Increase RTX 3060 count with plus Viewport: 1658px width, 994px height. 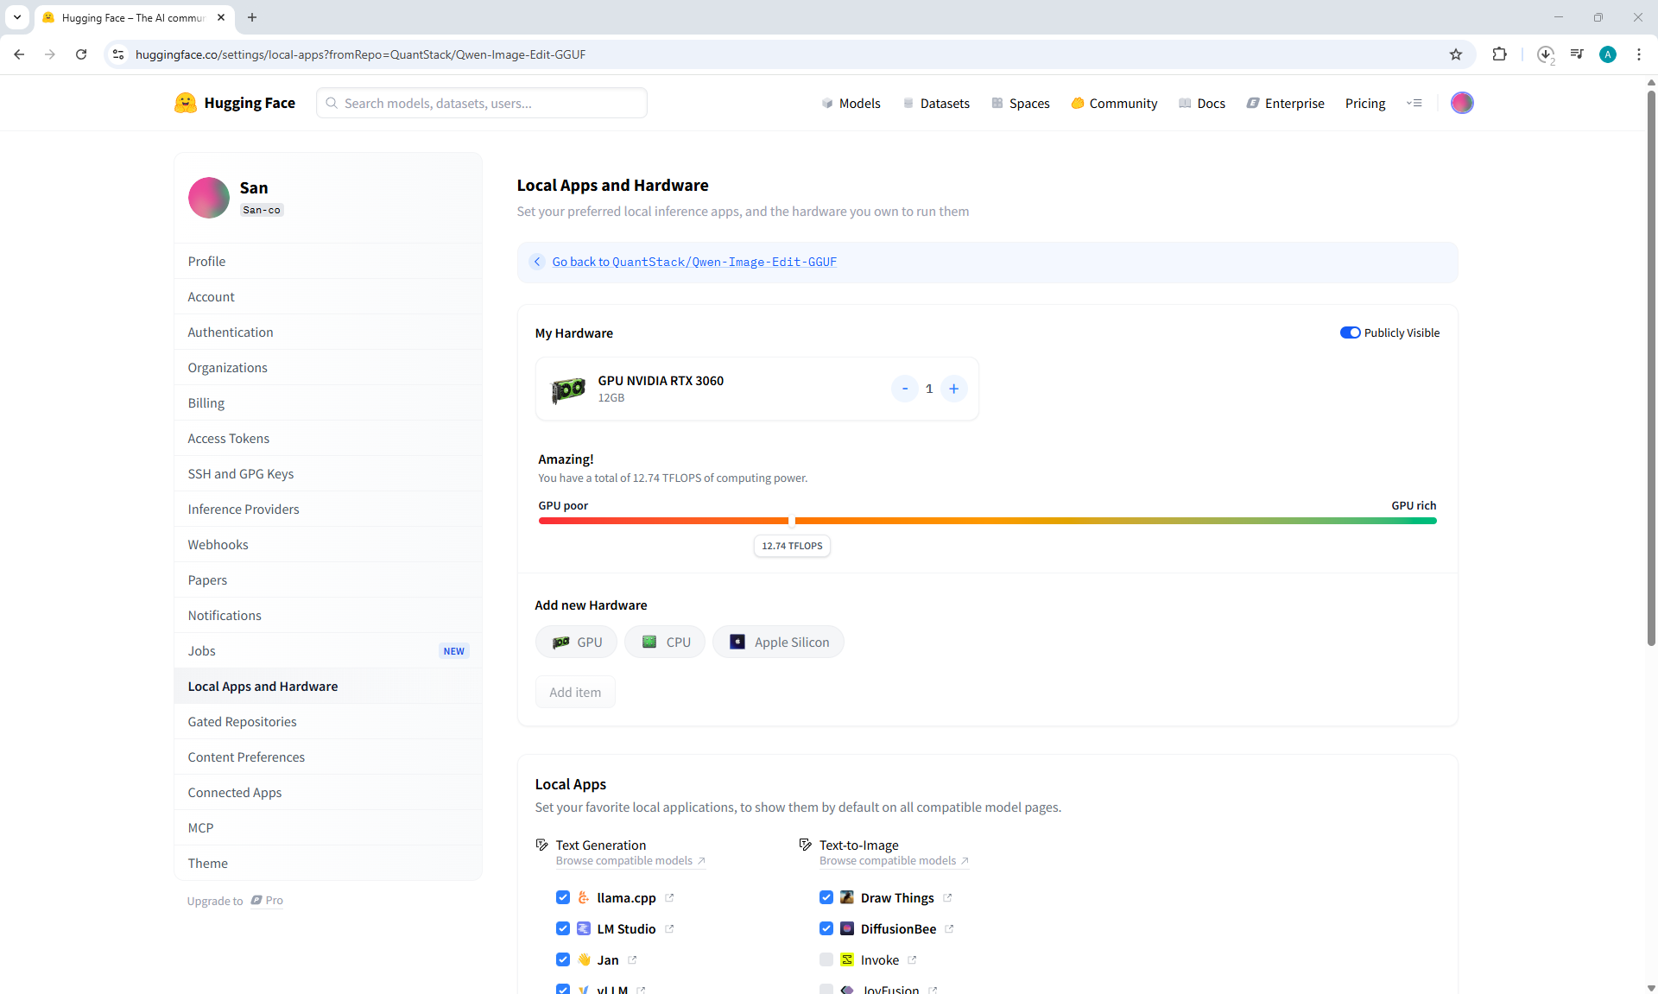(x=953, y=389)
